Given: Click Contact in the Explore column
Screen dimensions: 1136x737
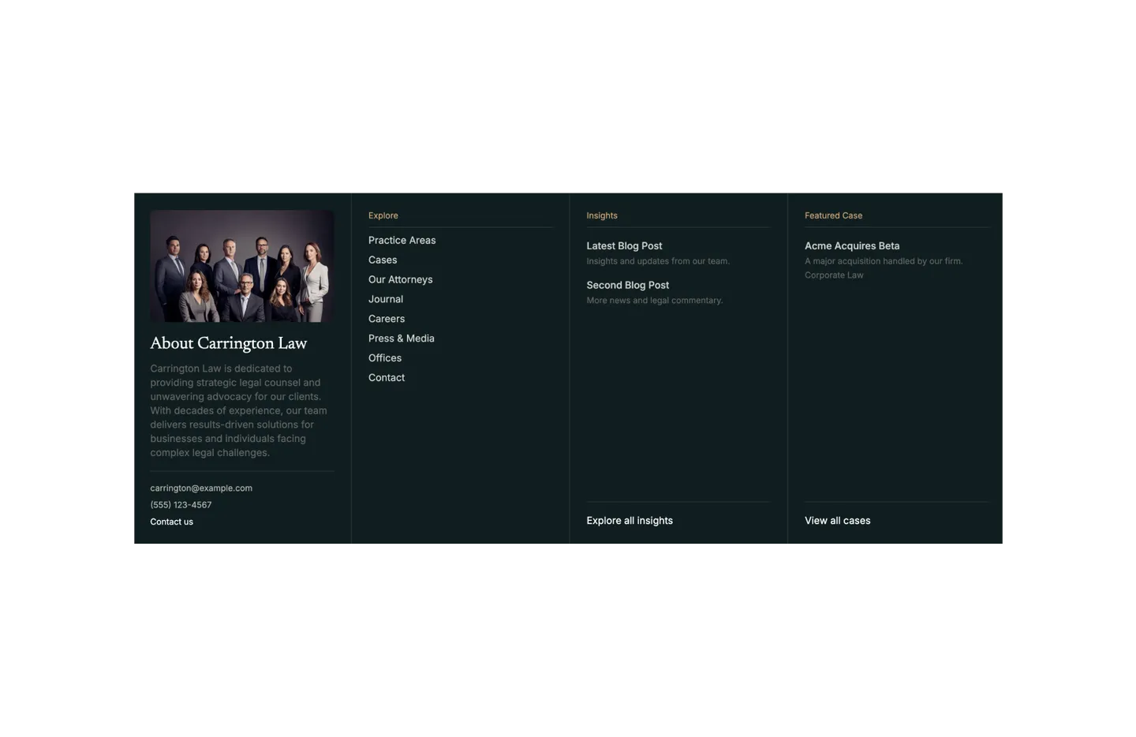Looking at the screenshot, I should point(387,378).
